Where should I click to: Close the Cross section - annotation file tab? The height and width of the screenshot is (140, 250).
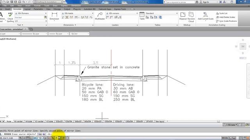tap(25, 29)
